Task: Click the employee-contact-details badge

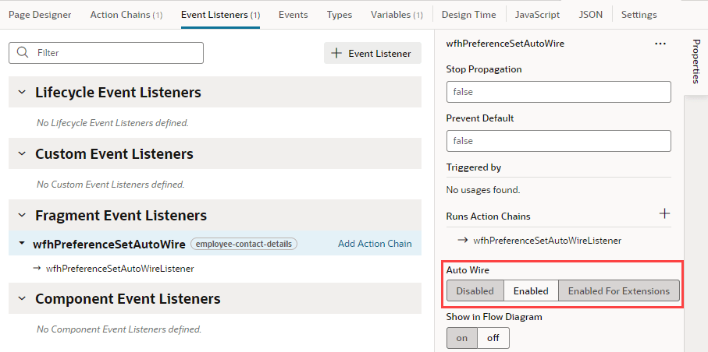Action: (x=244, y=244)
